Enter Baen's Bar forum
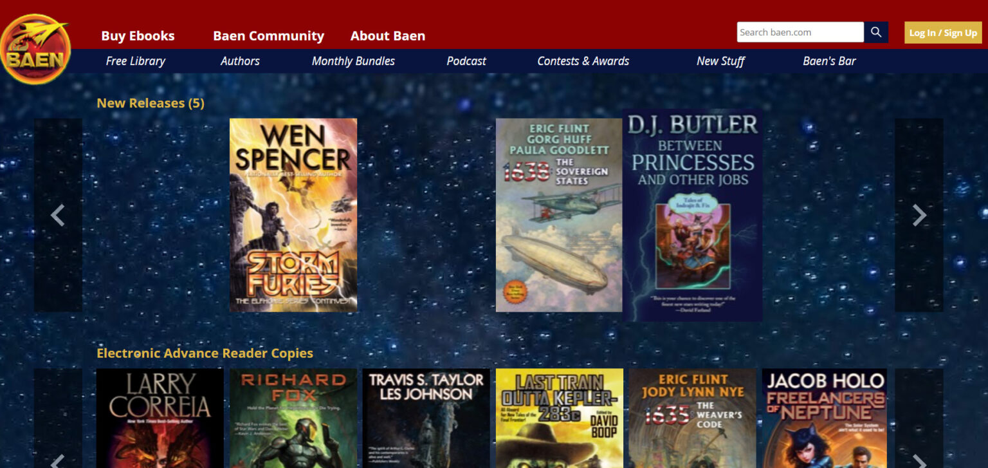Image resolution: width=988 pixels, height=468 pixels. (x=828, y=61)
